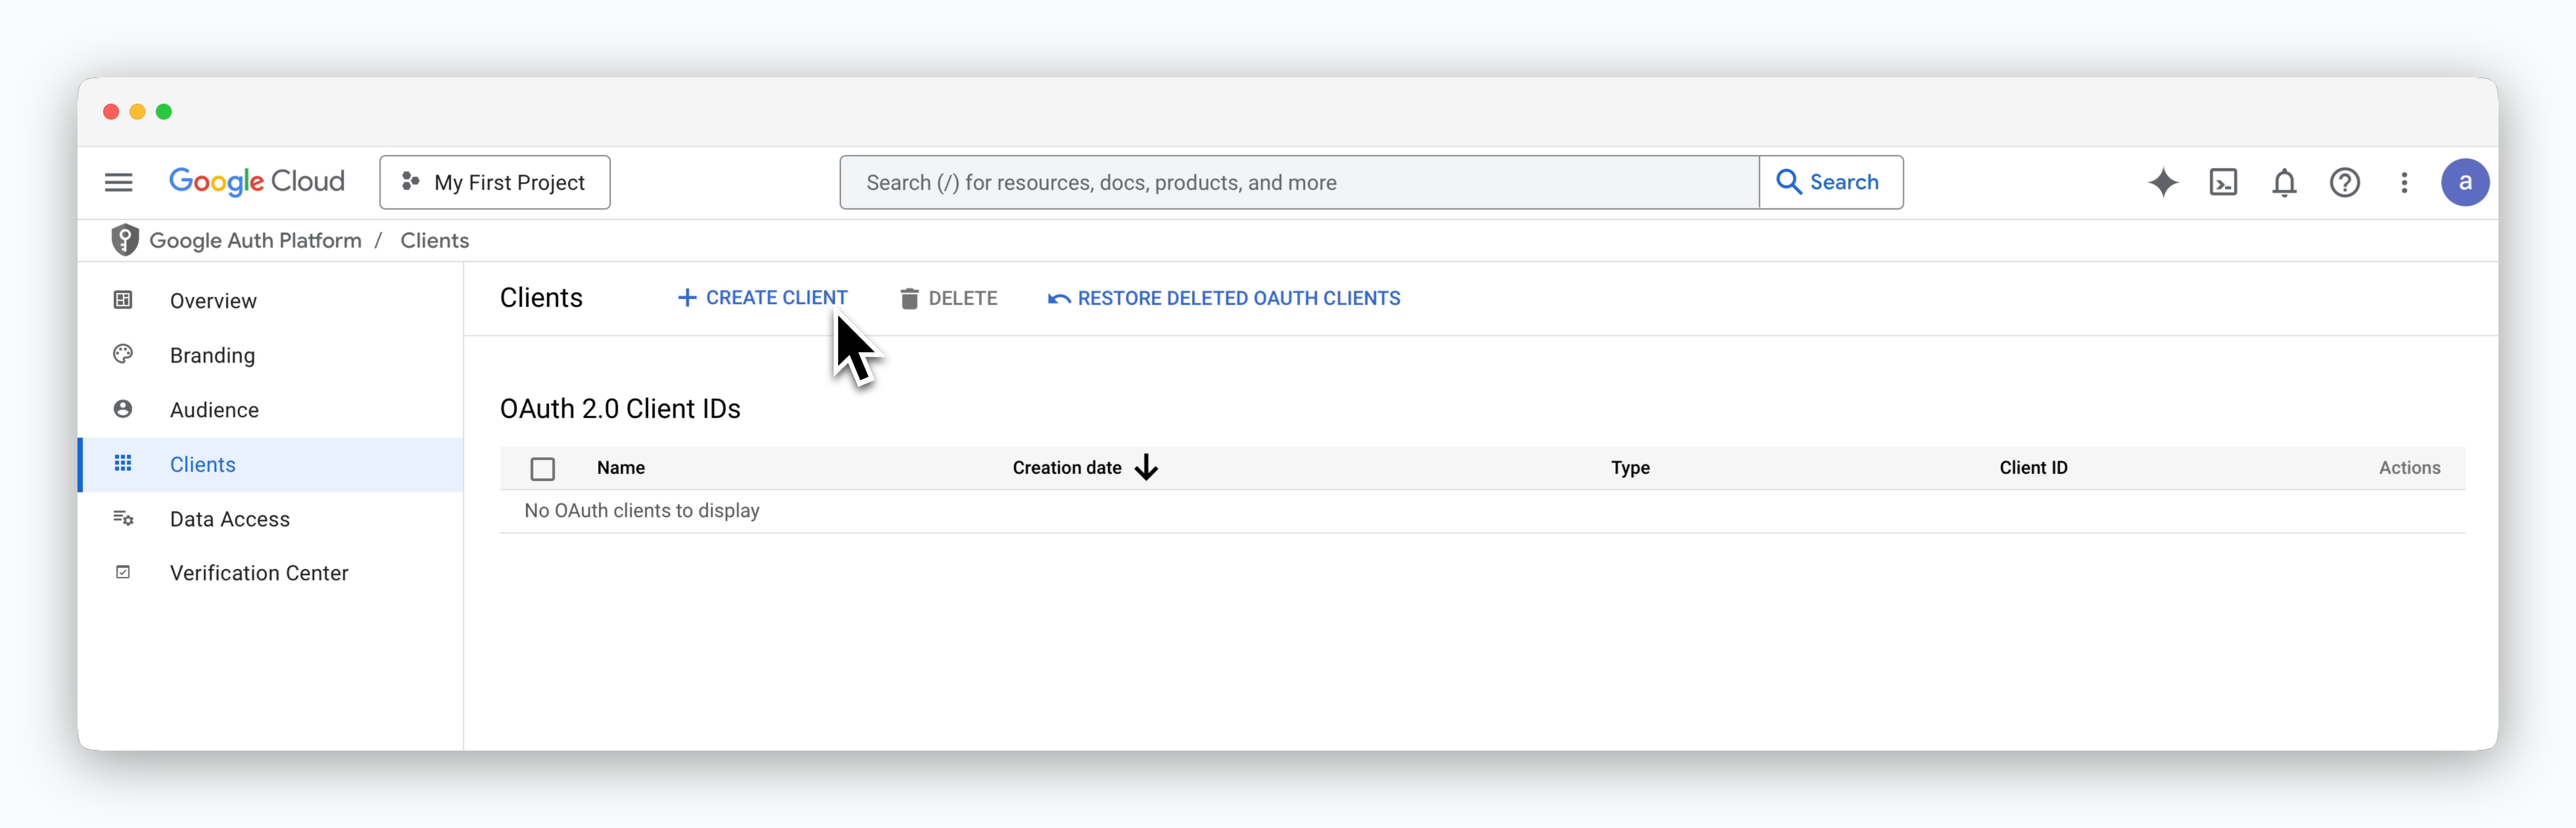Click the Clients grid icon

coord(123,463)
